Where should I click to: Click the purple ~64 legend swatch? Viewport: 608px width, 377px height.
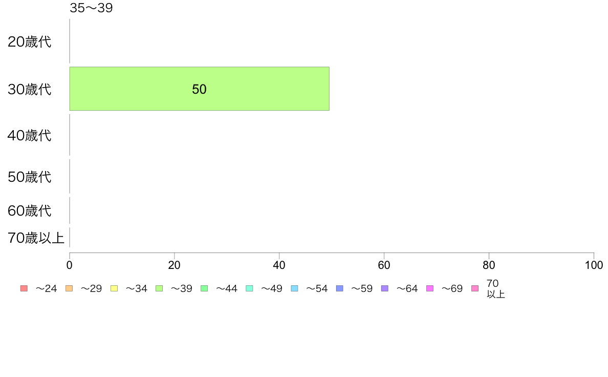[x=384, y=288]
